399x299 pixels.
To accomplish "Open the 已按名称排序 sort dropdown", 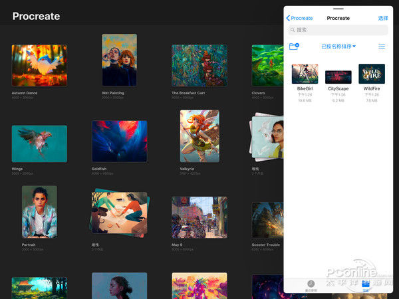I will [x=338, y=47].
